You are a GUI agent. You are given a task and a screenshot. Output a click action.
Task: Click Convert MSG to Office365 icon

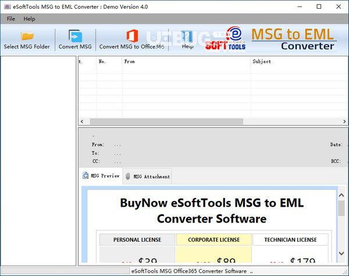point(132,36)
